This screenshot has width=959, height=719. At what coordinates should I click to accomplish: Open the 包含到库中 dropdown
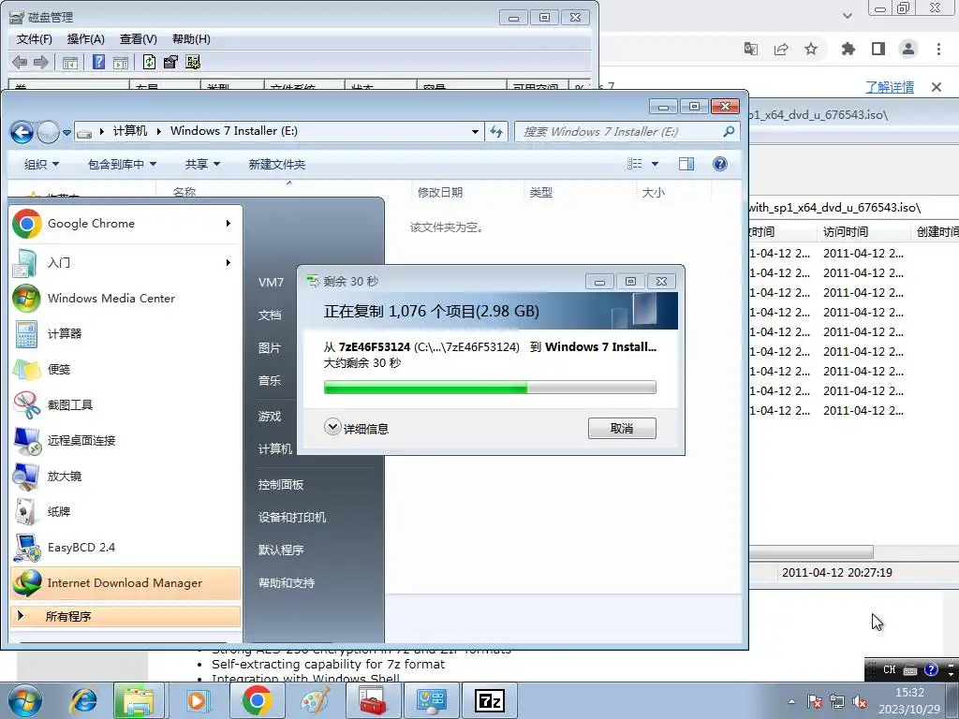click(123, 164)
